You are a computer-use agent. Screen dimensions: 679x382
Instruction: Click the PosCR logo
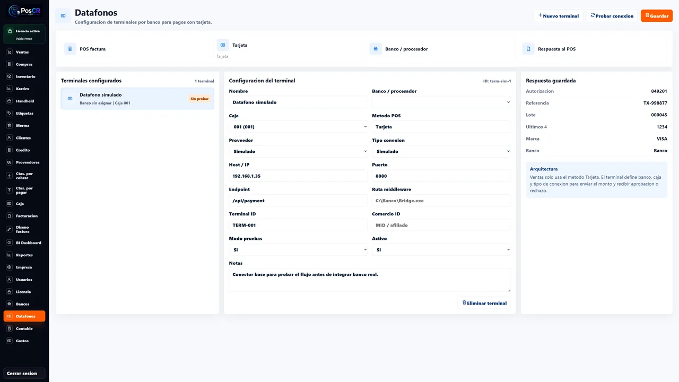click(24, 10)
